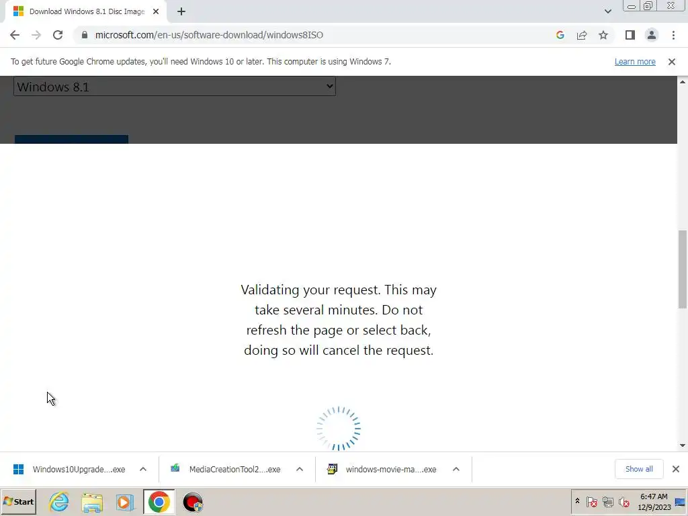688x516 pixels.
Task: Open the red screen recorder taskbar icon
Action: tap(193, 502)
